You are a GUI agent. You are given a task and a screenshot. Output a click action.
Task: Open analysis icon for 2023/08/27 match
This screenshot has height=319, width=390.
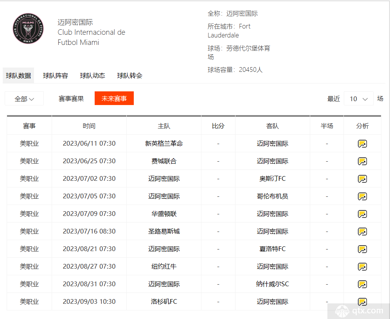(362, 267)
